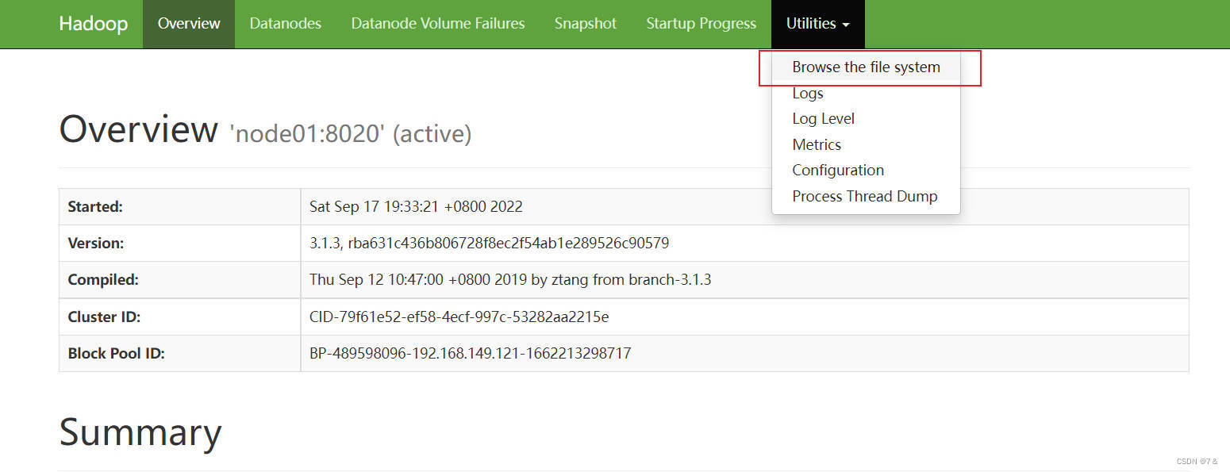
Task: Select the Sat Sep 17 19:33:21 start time
Action: click(416, 207)
